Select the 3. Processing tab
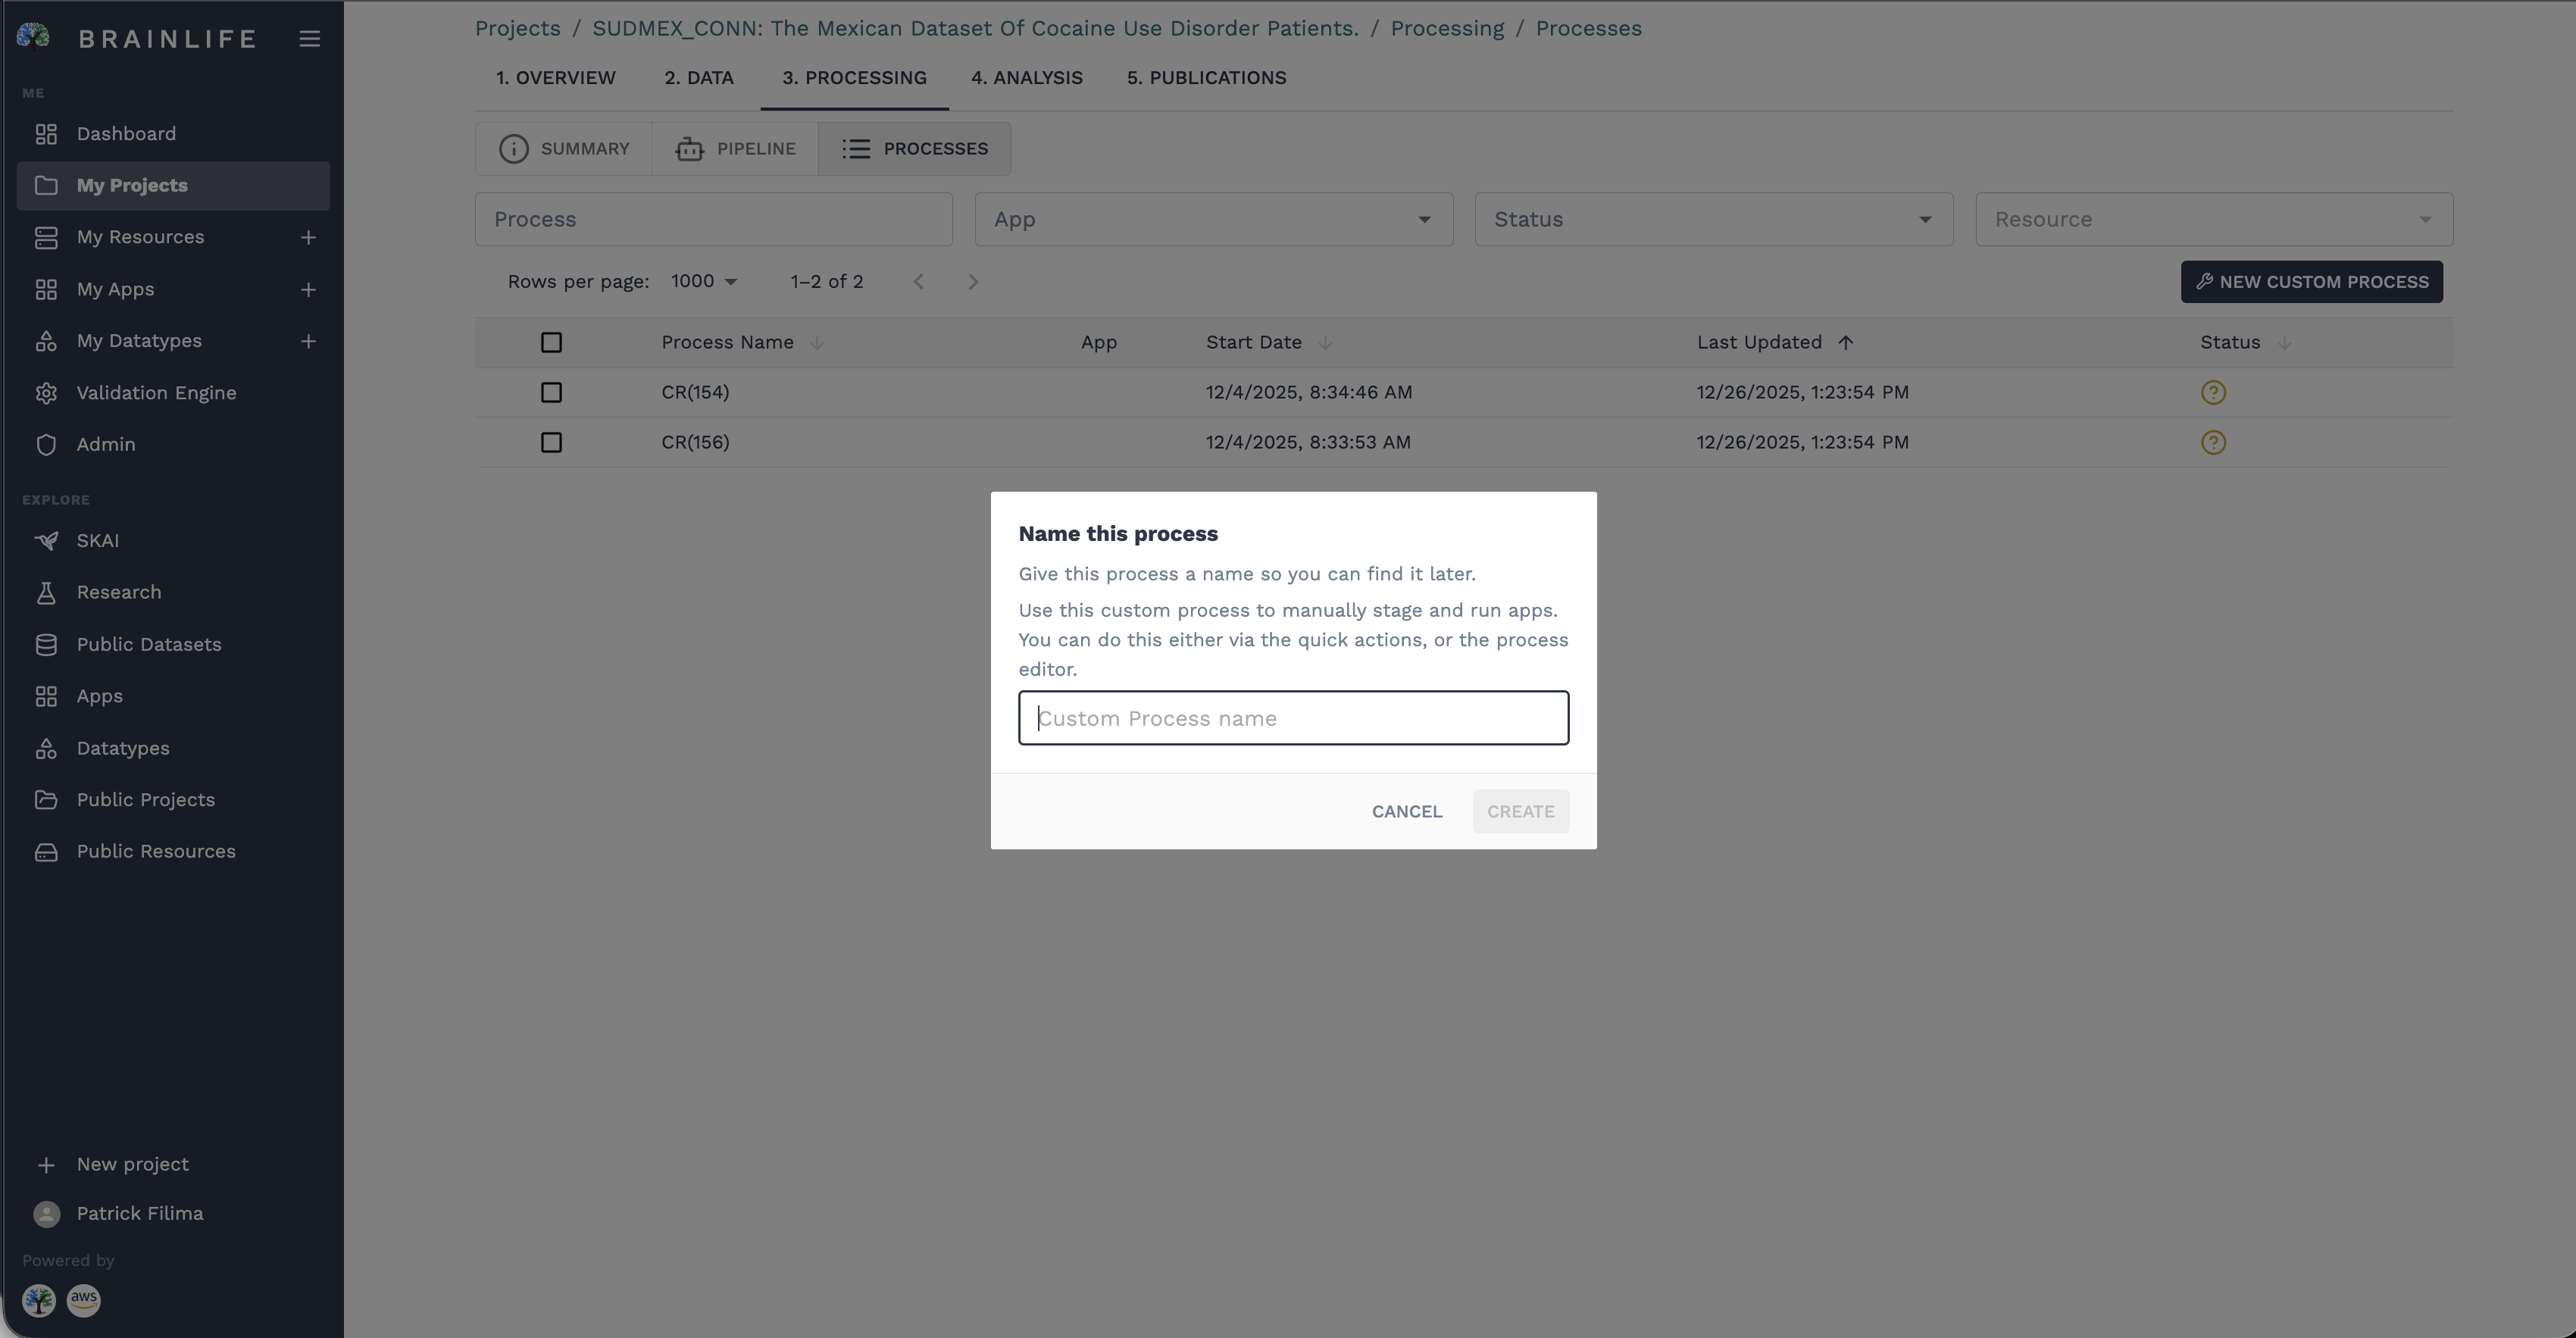2576x1338 pixels. coord(854,78)
